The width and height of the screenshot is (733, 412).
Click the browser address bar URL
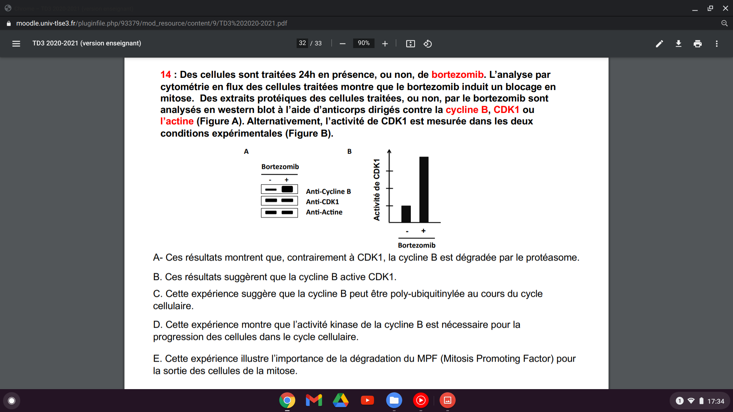point(152,23)
